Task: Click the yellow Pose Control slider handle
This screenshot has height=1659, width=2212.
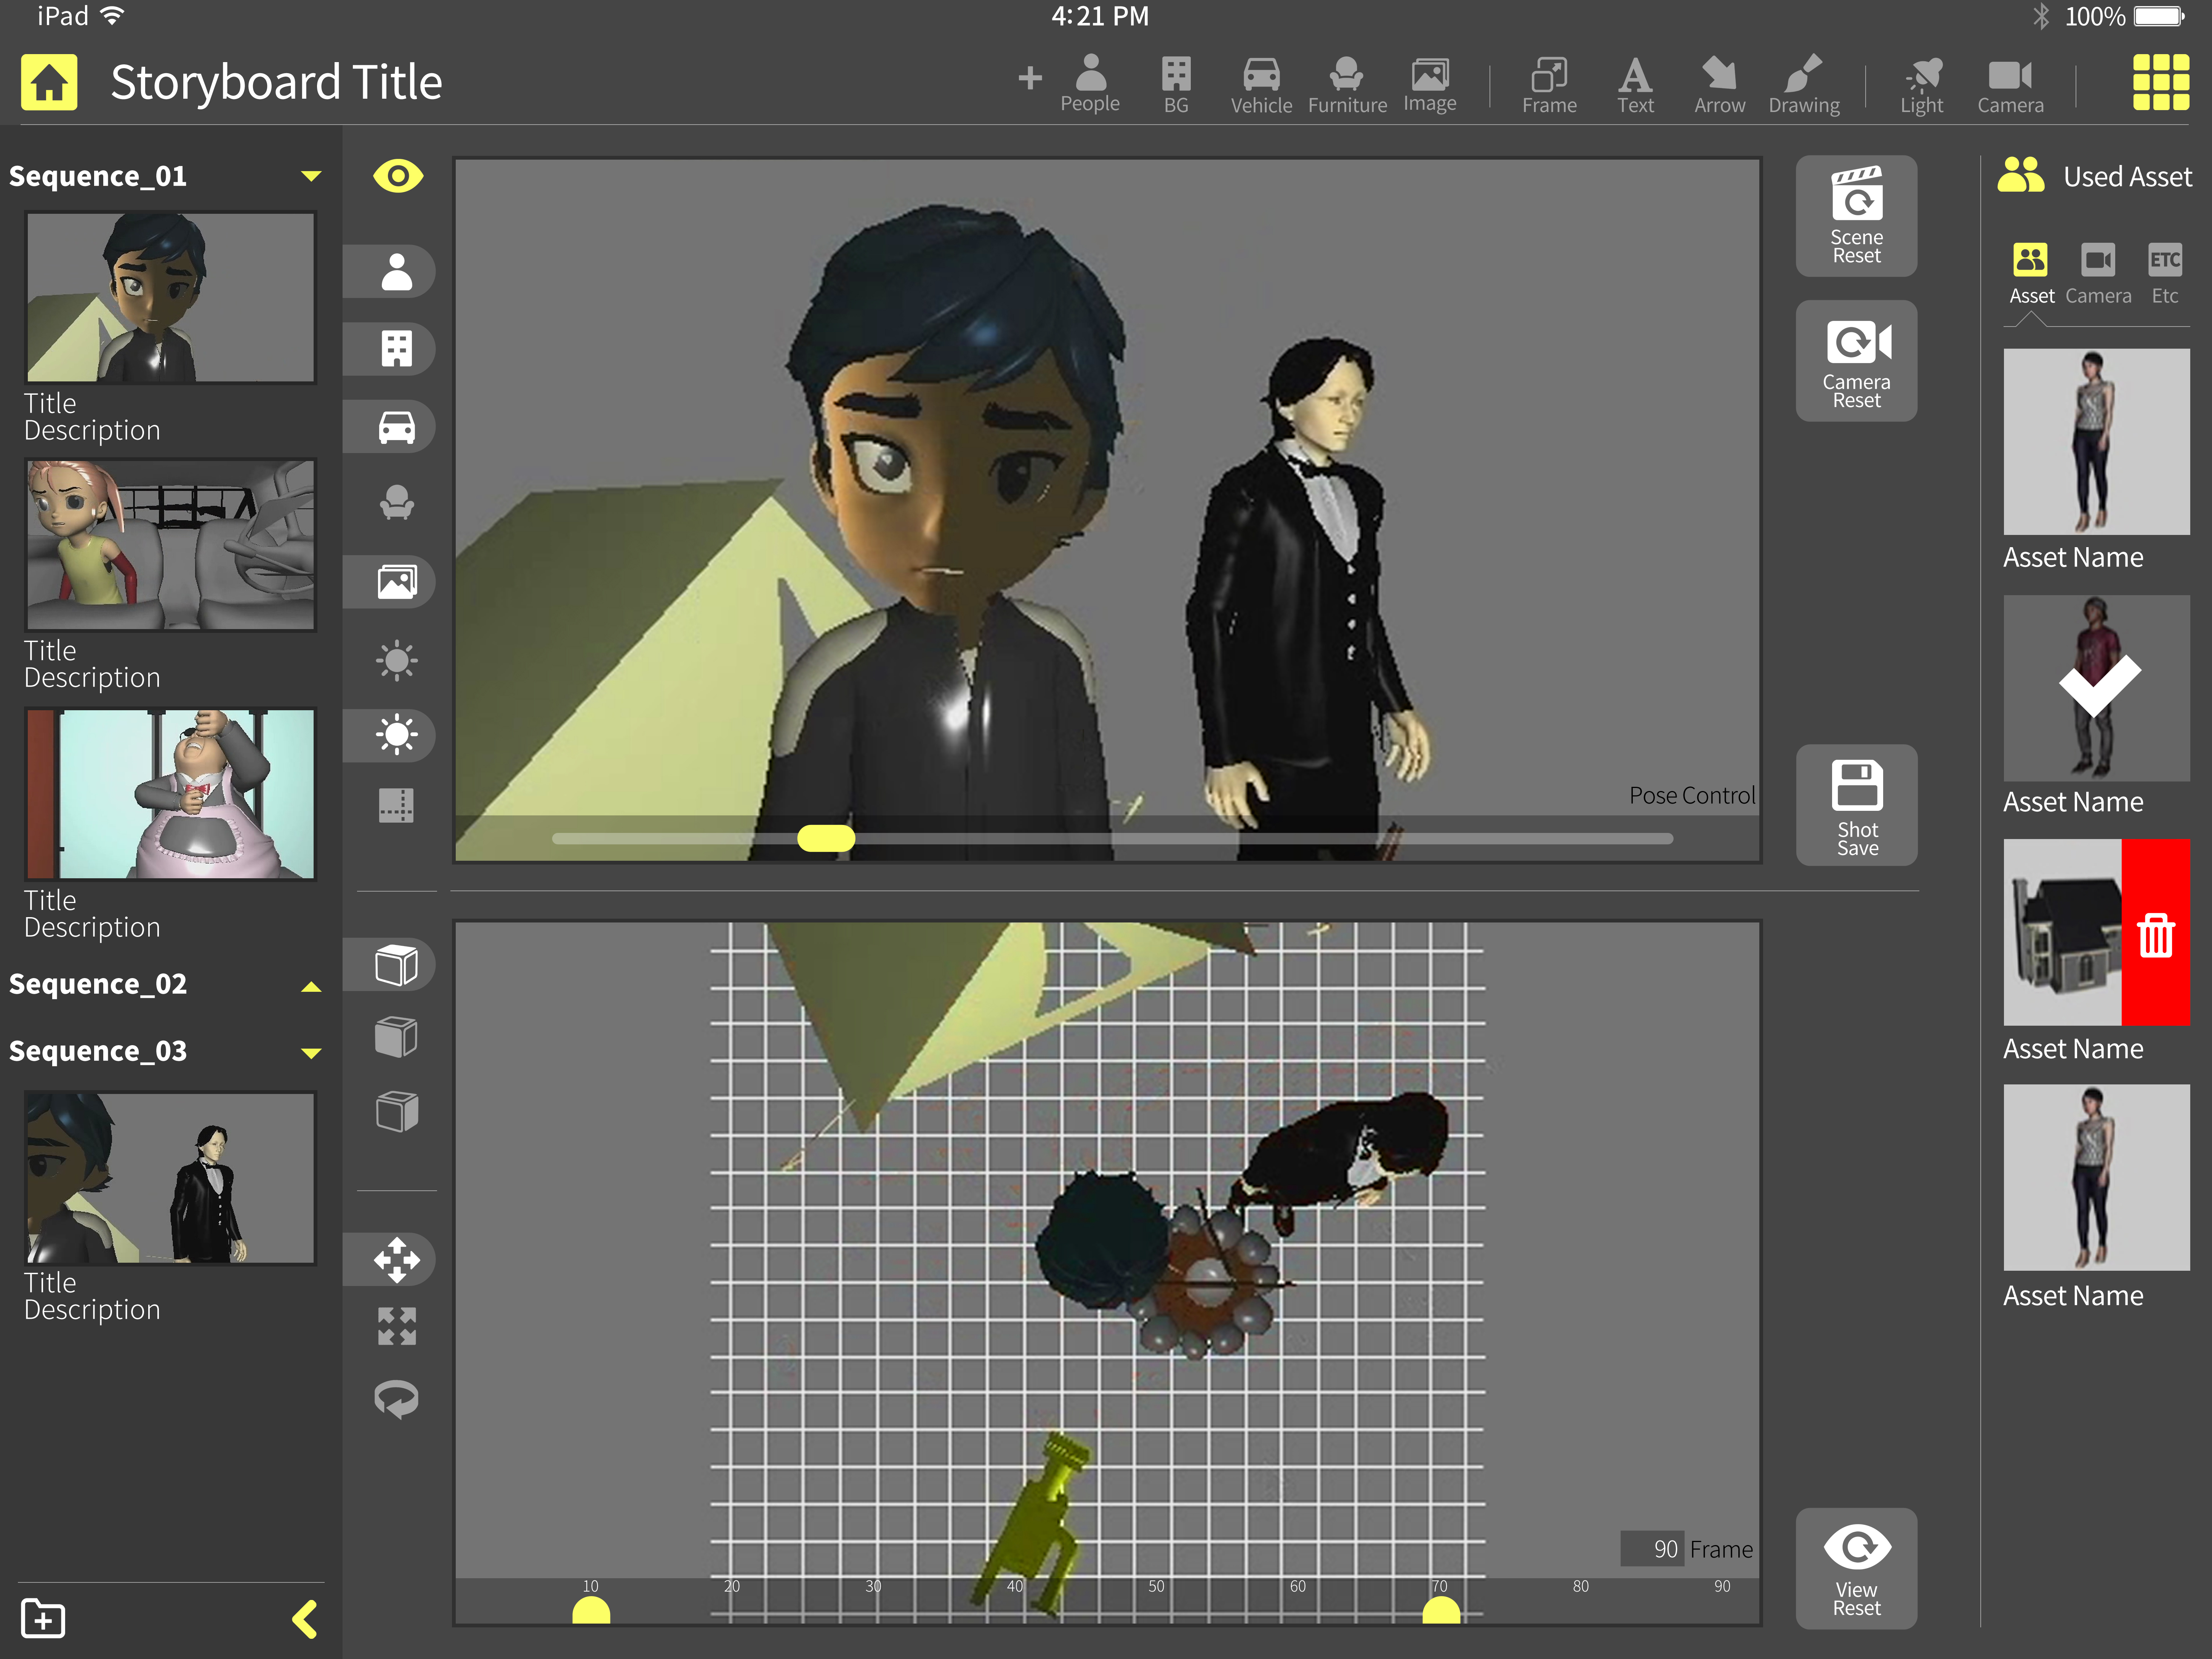Action: 826,838
